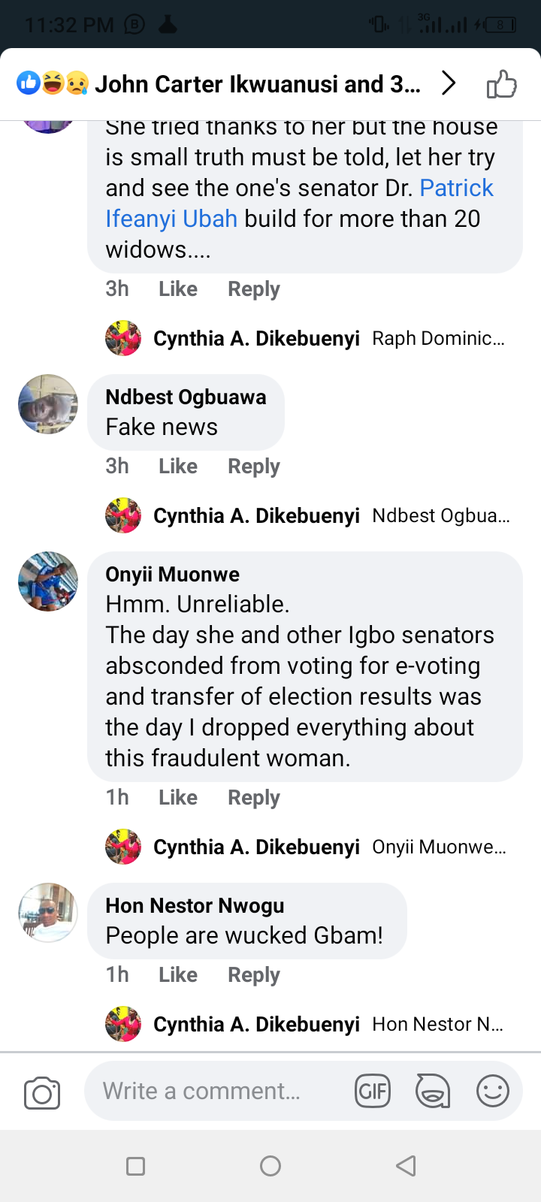Like Onyii Muonwe's comment
The height and width of the screenshot is (1202, 541).
click(178, 798)
